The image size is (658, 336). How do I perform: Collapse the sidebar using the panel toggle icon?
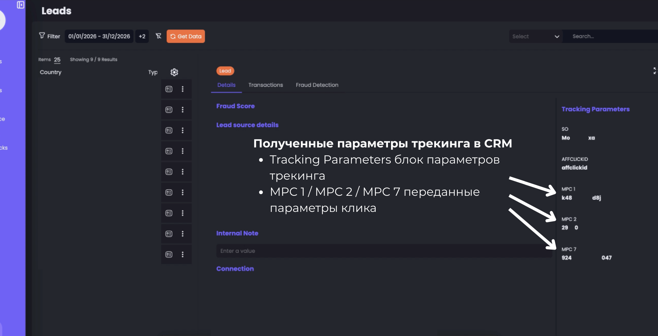[x=20, y=5]
